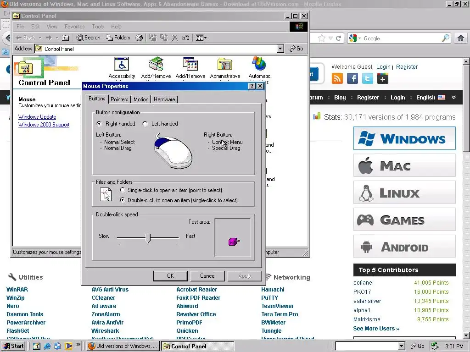Click the Mouse Properties help question-mark button

252,86
